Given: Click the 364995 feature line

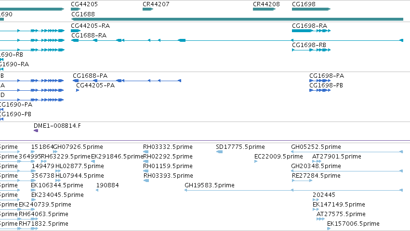Looking at the screenshot, I should (x=27, y=161).
